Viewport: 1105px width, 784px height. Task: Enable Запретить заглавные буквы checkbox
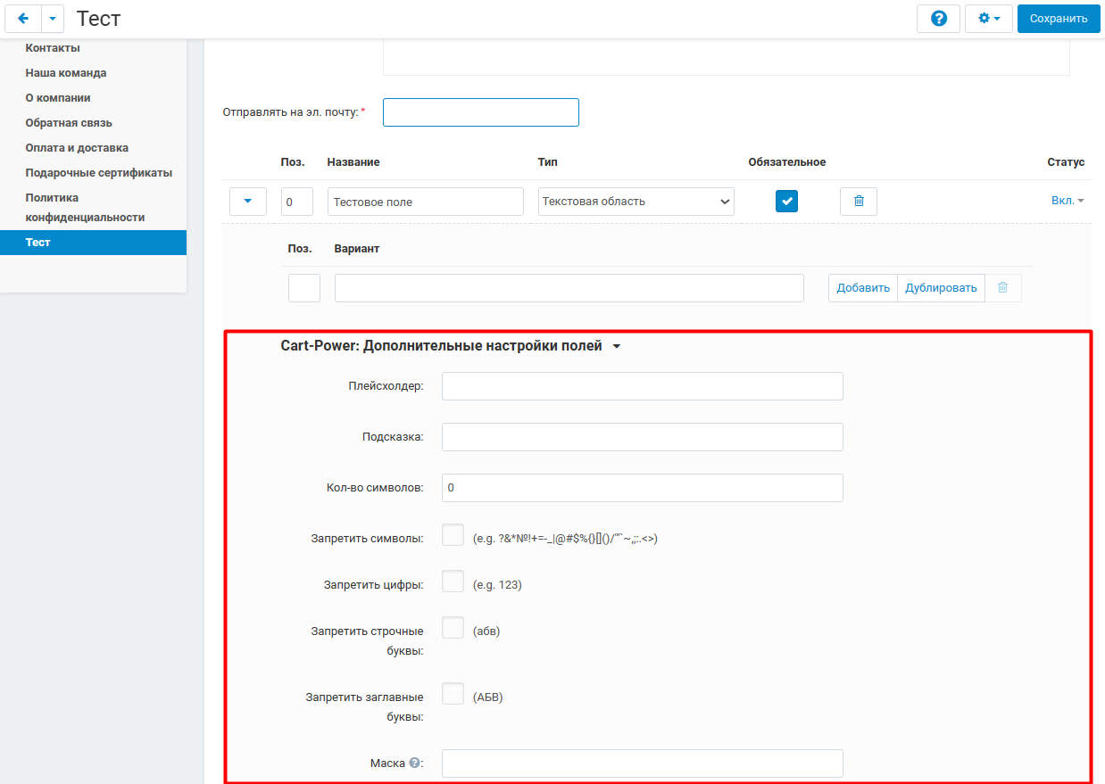453,694
